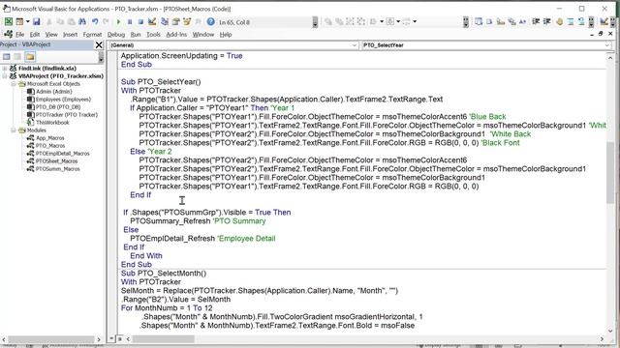
Task: Click View Object in the Project pane
Action: point(17,57)
